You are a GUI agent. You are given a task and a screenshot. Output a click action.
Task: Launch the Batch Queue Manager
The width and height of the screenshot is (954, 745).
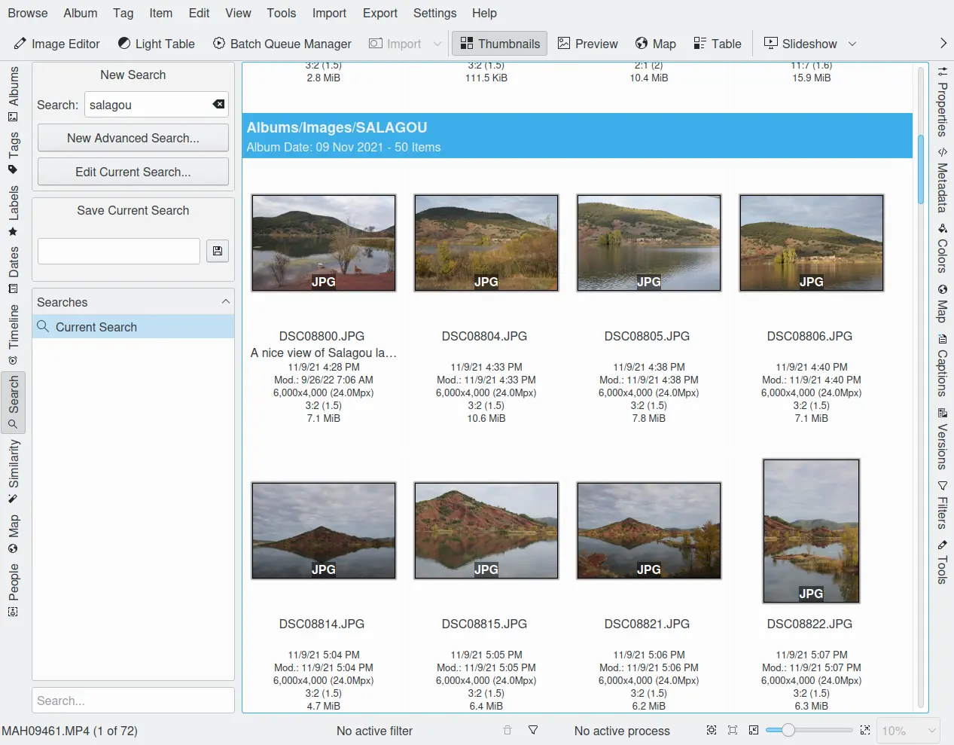tap(282, 44)
